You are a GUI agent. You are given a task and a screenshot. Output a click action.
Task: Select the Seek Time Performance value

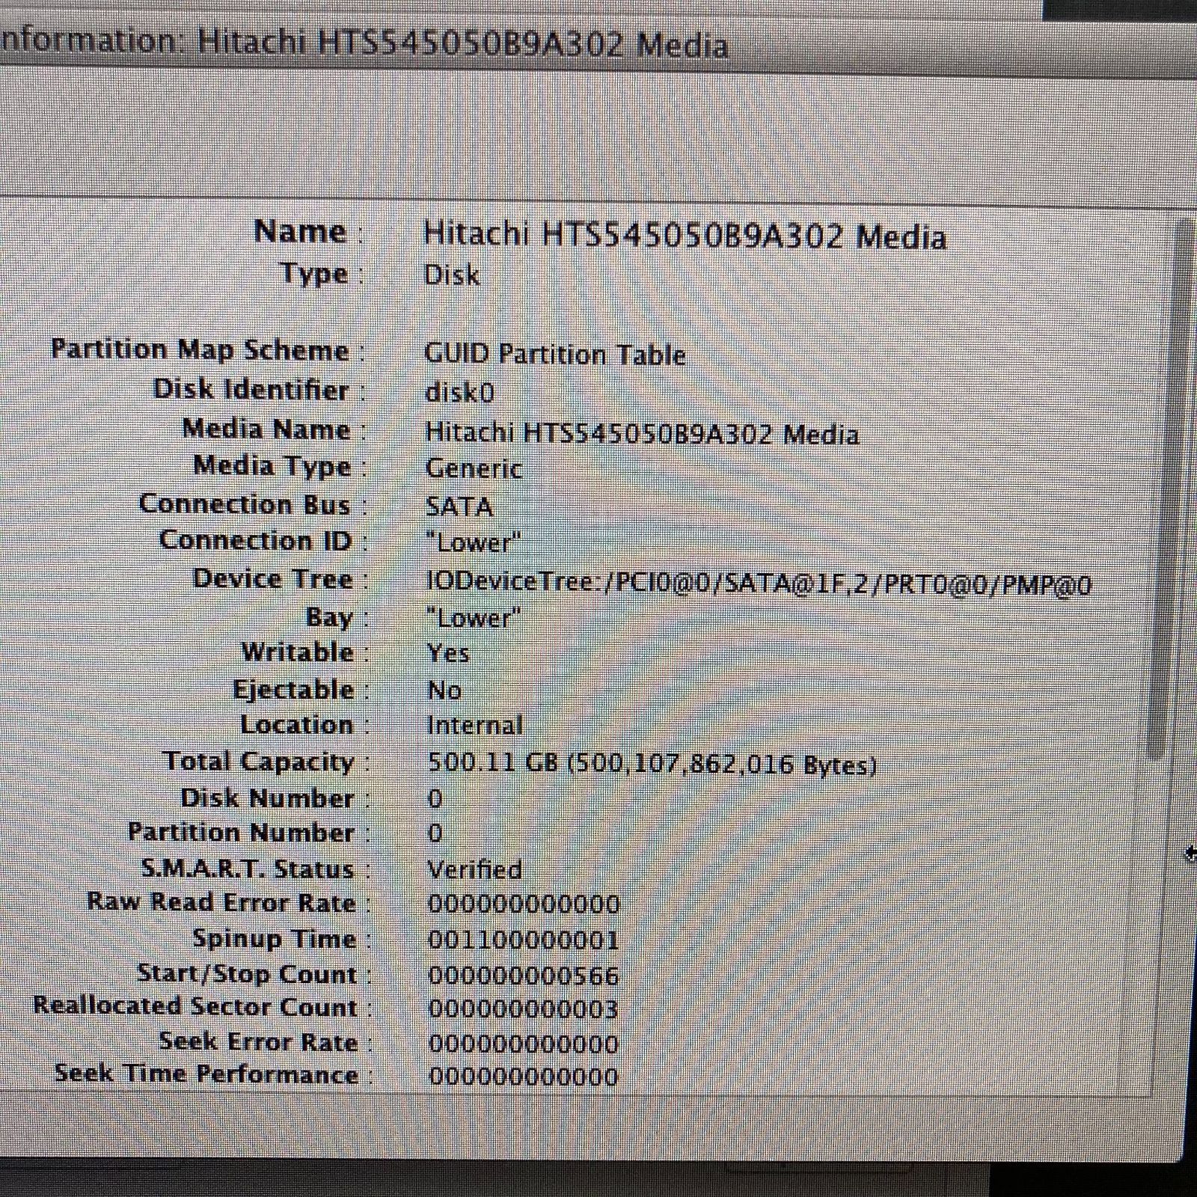[x=523, y=1077]
